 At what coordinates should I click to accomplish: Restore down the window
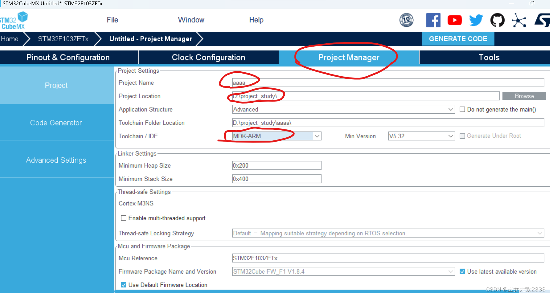pyautogui.click(x=532, y=3)
